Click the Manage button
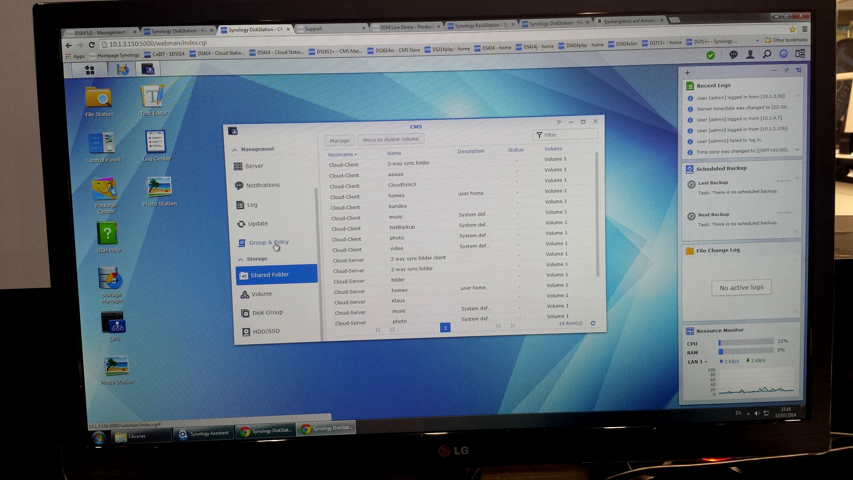Image resolution: width=853 pixels, height=480 pixels. pos(339,140)
